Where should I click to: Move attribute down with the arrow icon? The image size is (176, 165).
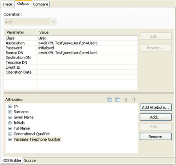click(134, 100)
